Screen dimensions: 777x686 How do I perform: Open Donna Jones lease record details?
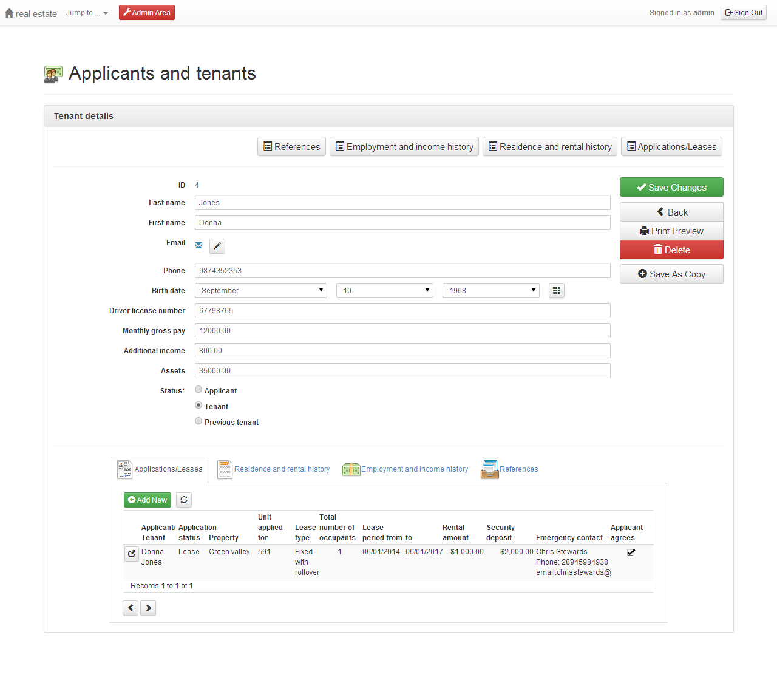pos(132,554)
